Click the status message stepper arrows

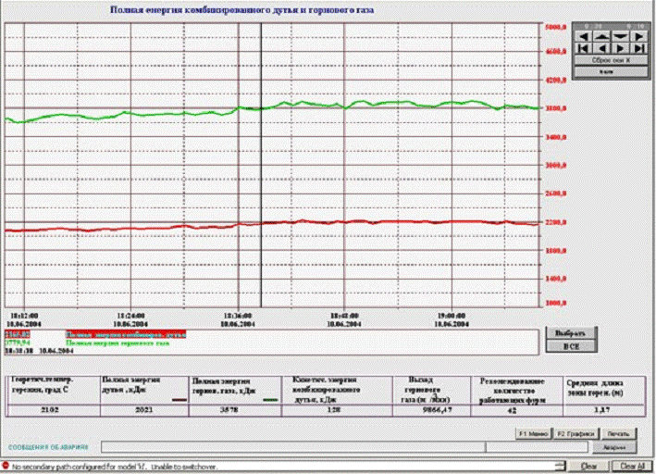[x=560, y=466]
